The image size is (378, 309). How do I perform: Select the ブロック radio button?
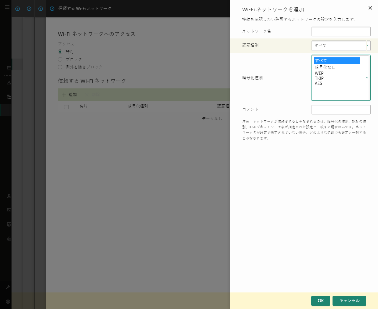60,59
